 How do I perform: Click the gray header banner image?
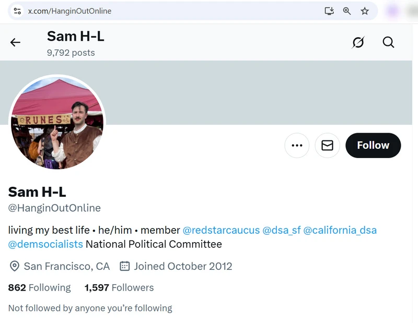[261, 92]
